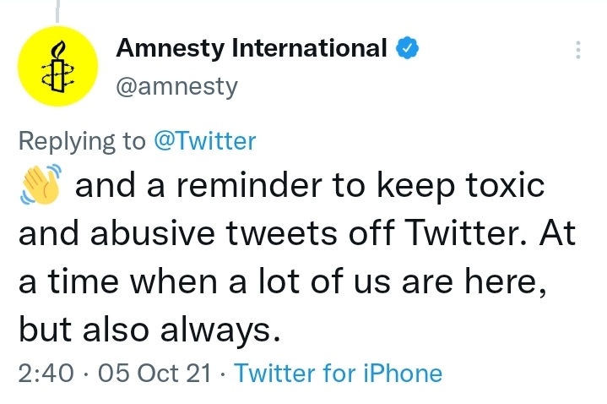
Task: Click the 'and a reminder to keep toxic' line
Action: click(310, 185)
